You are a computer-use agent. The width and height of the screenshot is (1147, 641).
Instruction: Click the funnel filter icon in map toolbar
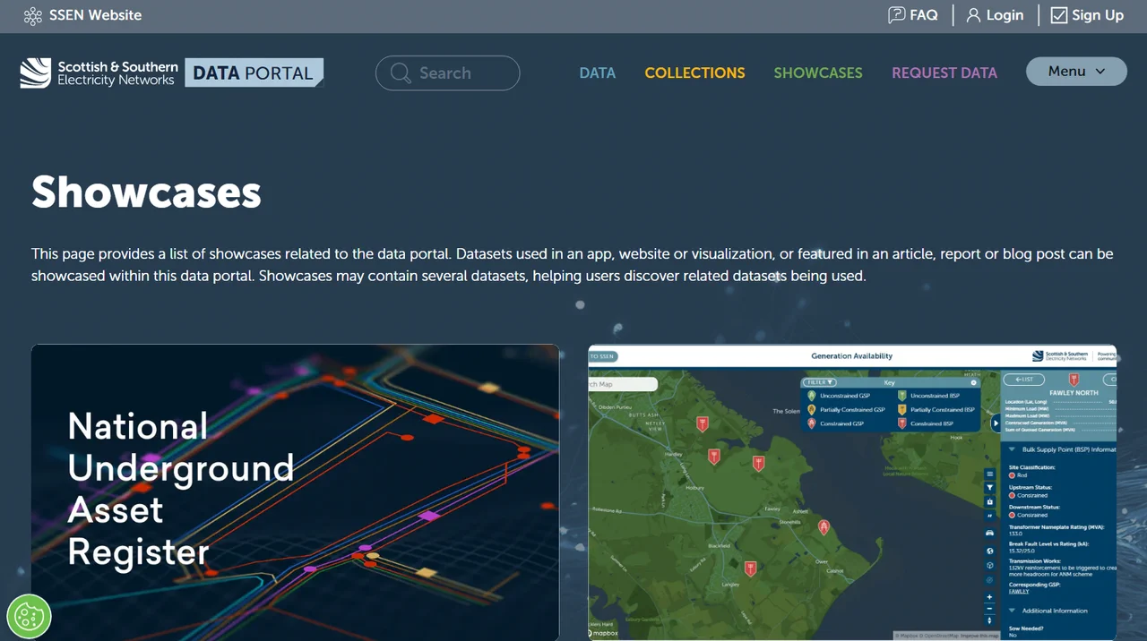(989, 488)
